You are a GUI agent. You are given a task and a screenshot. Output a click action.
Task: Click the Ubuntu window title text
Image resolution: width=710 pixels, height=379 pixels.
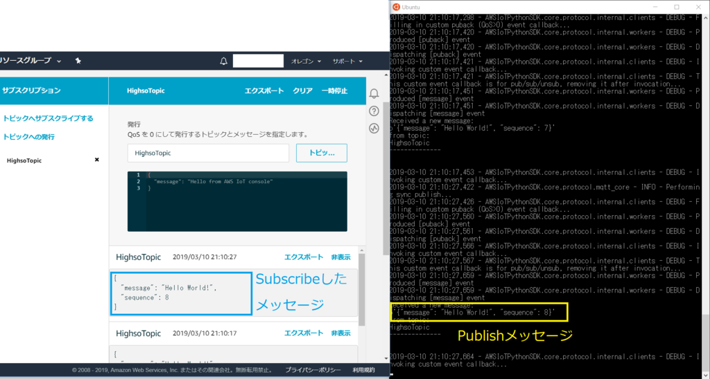tap(410, 7)
